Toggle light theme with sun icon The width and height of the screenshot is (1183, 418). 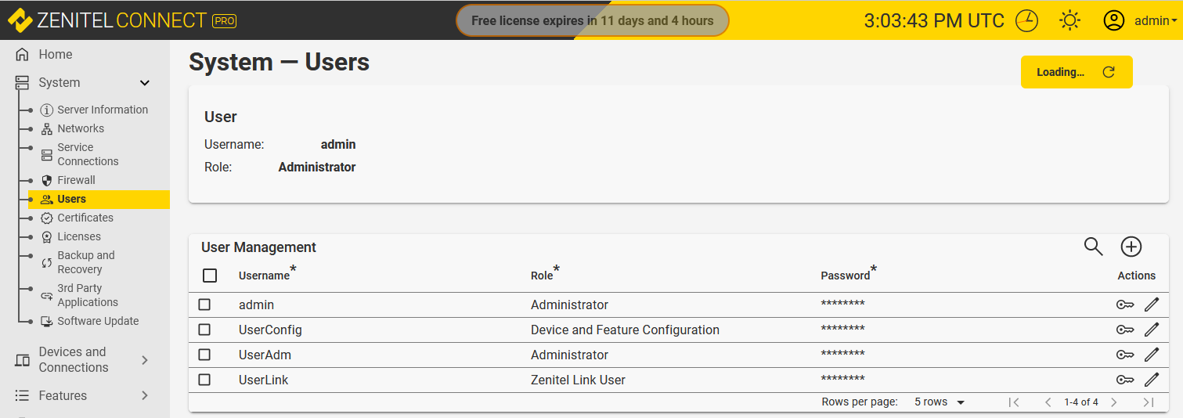1069,21
